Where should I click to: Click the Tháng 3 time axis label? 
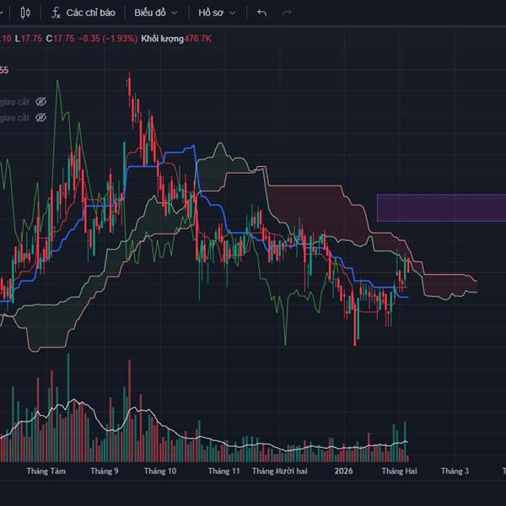tap(455, 471)
